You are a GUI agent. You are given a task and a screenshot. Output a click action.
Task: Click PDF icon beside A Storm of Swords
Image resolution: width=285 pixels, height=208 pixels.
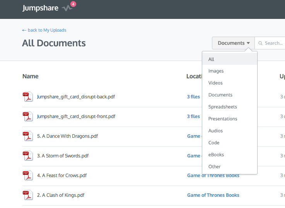(x=27, y=156)
